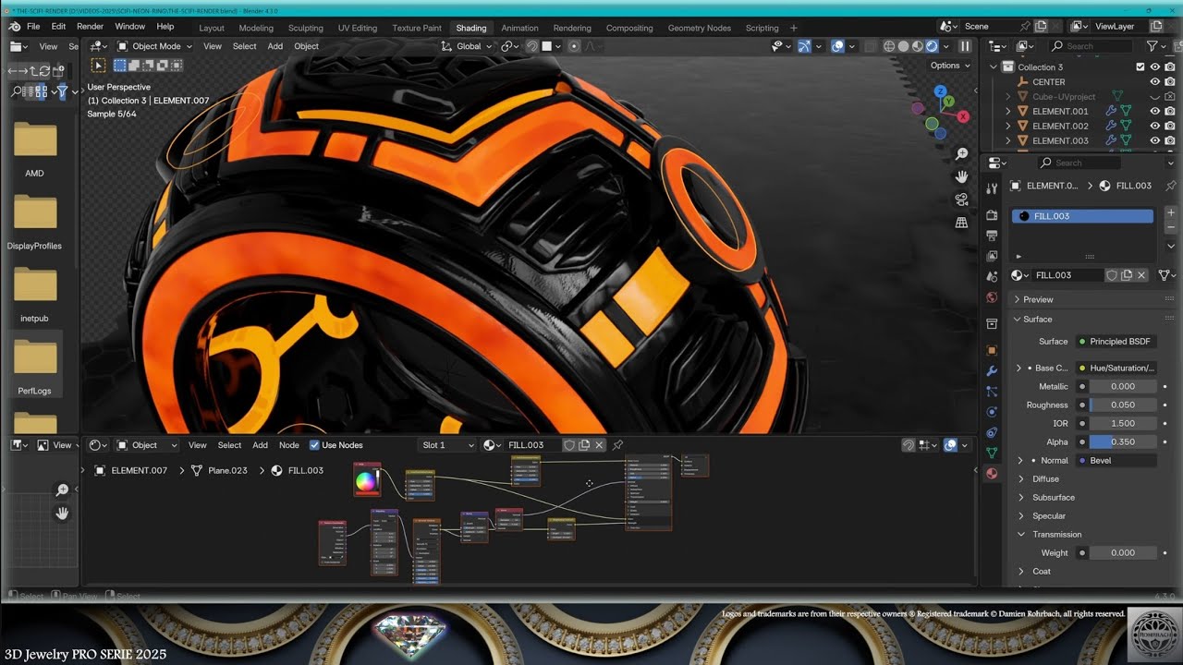Create new copy of Scene
Viewport: 1183px width, 665px height.
coord(1042,27)
